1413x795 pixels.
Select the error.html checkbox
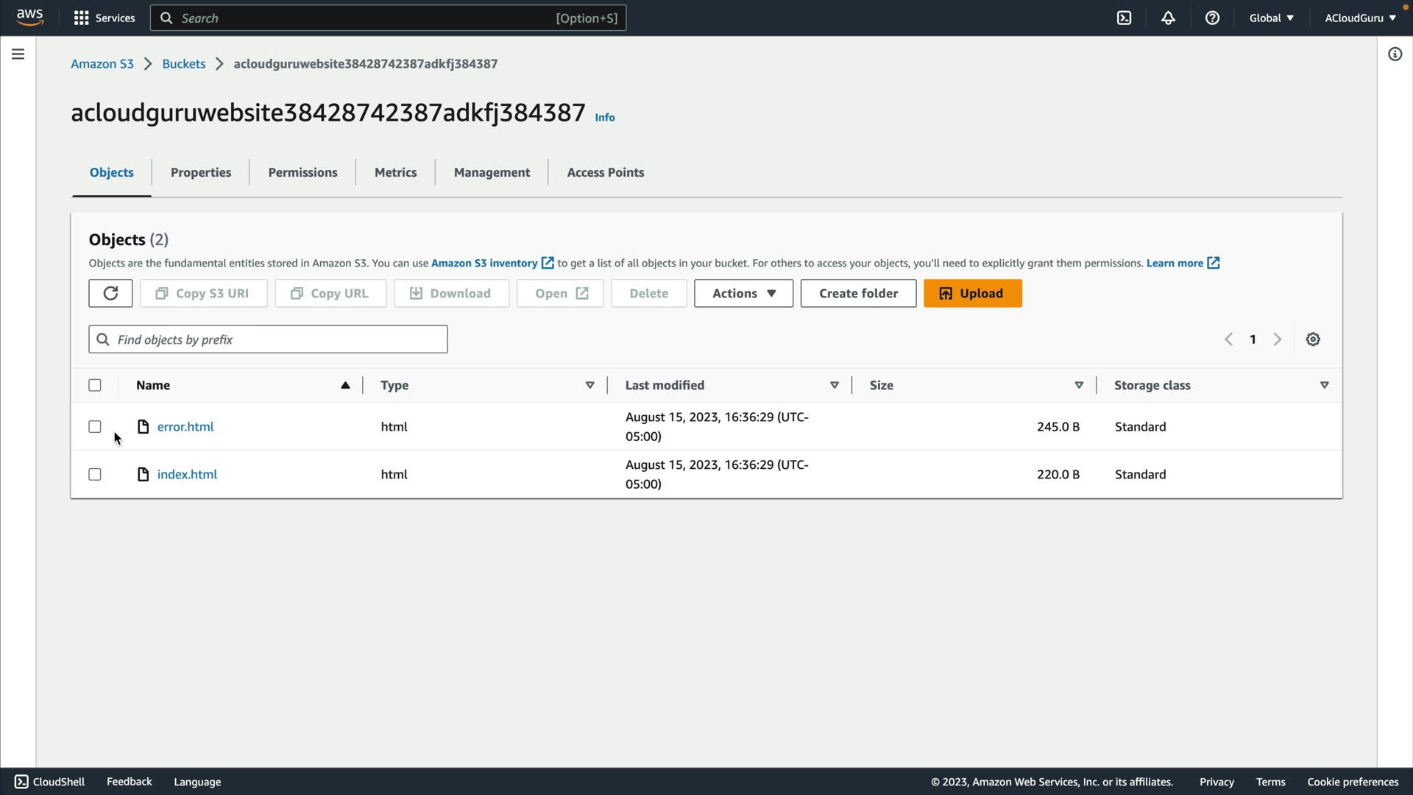[95, 427]
